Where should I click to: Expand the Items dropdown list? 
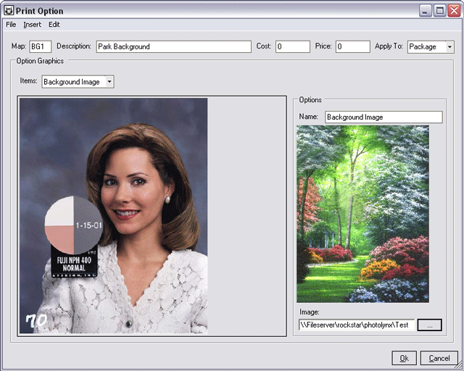point(109,82)
